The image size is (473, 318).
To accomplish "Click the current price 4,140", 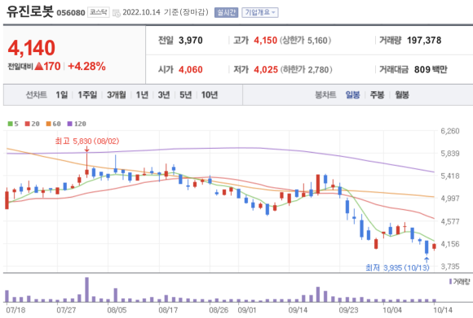I will point(32,48).
